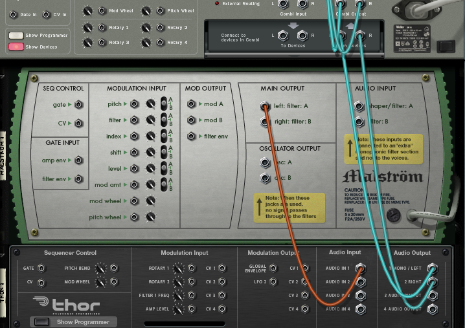Click Thor LFO 2 modulation output jack
The width and height of the screenshot is (465, 328).
click(x=273, y=282)
